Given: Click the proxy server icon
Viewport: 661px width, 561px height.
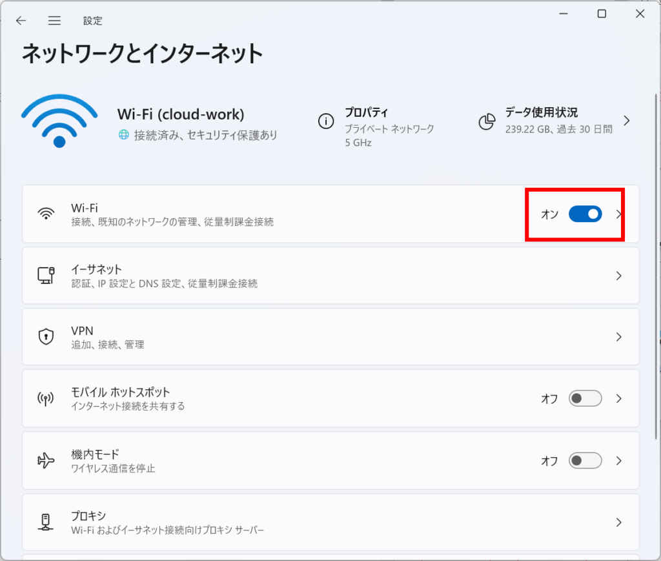Looking at the screenshot, I should (x=46, y=522).
